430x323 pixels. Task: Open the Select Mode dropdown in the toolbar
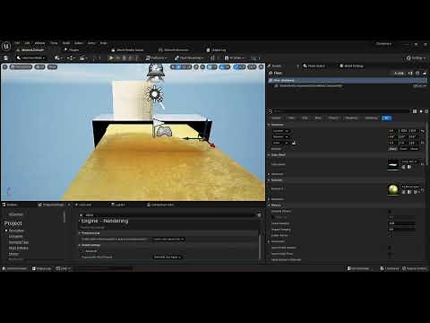[x=31, y=58]
